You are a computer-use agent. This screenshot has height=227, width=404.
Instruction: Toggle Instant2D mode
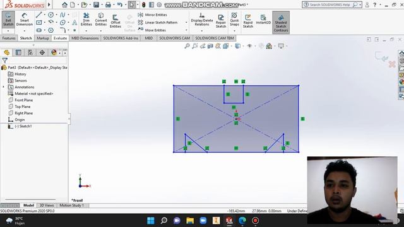pos(263,20)
